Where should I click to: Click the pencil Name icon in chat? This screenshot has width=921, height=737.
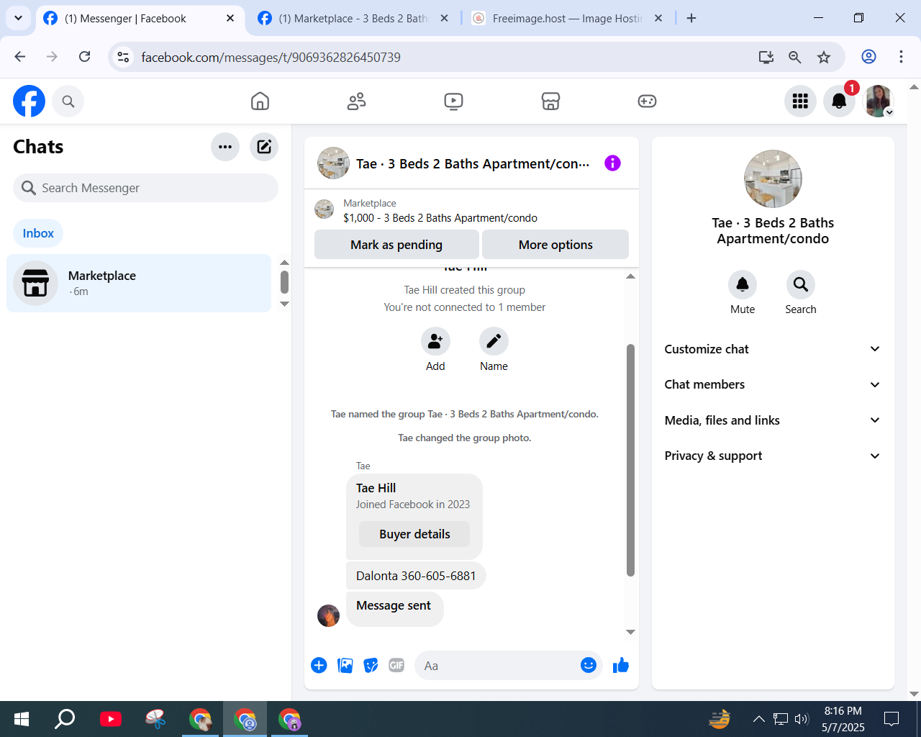coord(494,341)
